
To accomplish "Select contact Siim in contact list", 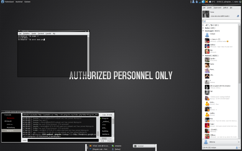I will (220, 51).
